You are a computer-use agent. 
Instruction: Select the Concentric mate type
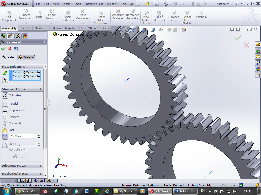tap(12, 123)
